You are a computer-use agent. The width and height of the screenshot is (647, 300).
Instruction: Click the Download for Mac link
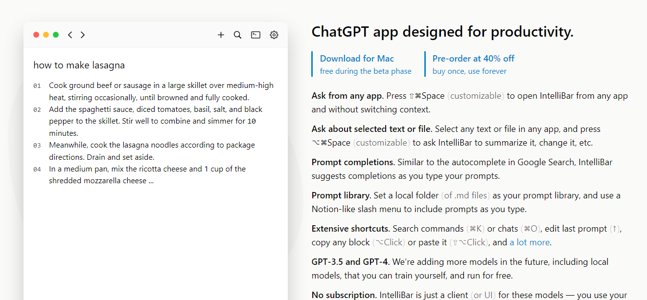(x=357, y=59)
